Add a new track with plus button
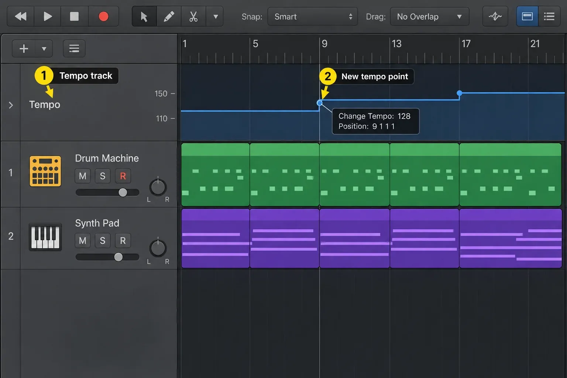Image resolution: width=567 pixels, height=378 pixels. pos(24,48)
